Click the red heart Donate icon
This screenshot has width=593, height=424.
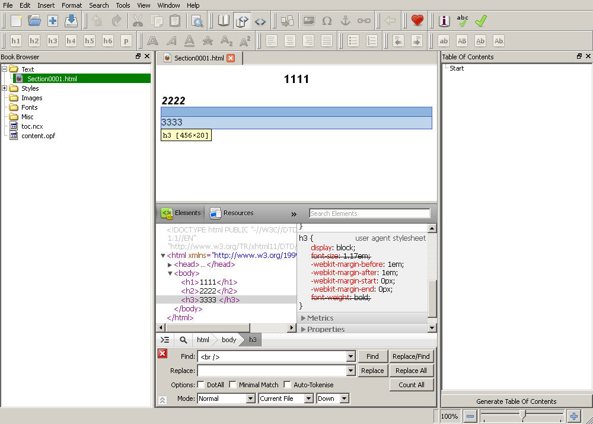coord(417,21)
